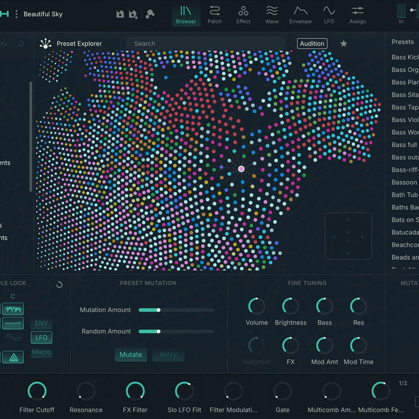Click the Brightness knob

[x=290, y=306]
